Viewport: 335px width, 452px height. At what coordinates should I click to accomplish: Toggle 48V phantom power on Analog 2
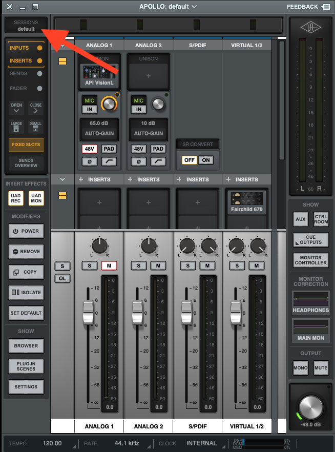coord(138,149)
